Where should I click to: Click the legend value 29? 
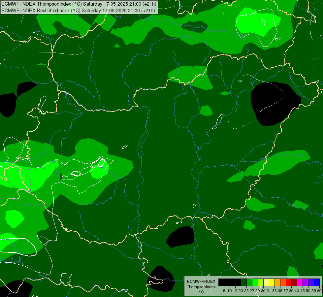coord(258,291)
